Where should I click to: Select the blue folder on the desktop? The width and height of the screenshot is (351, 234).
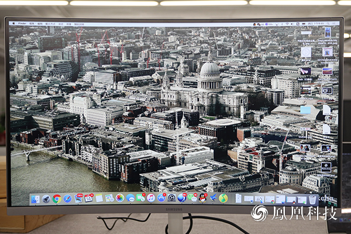click(305, 110)
